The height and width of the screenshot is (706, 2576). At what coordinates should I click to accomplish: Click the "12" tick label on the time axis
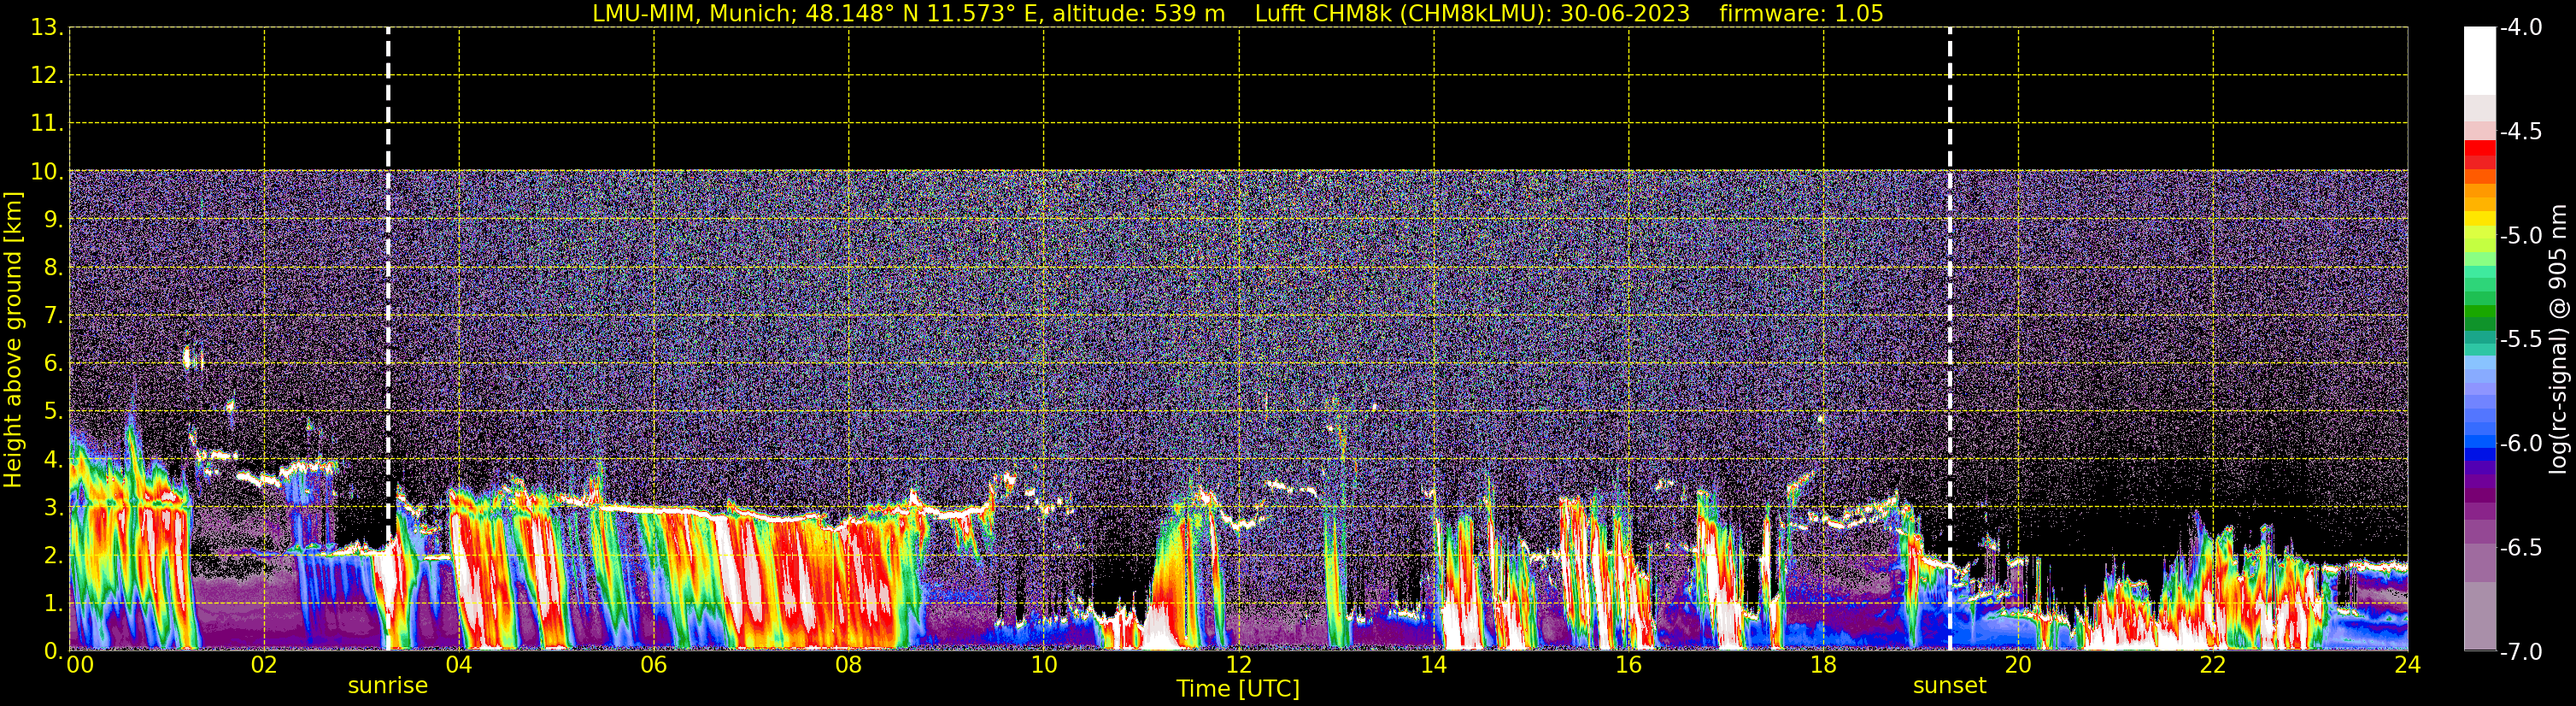1239,665
